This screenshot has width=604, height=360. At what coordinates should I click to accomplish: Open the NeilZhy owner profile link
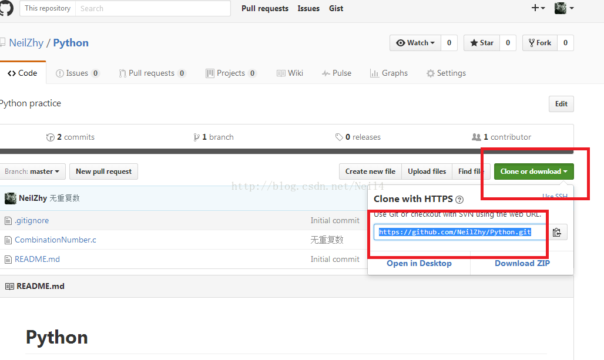[x=26, y=43]
